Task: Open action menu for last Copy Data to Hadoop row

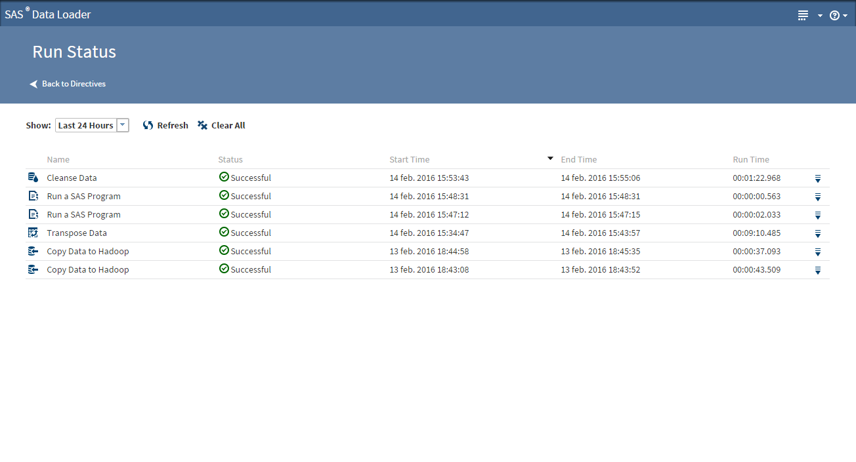Action: point(818,270)
